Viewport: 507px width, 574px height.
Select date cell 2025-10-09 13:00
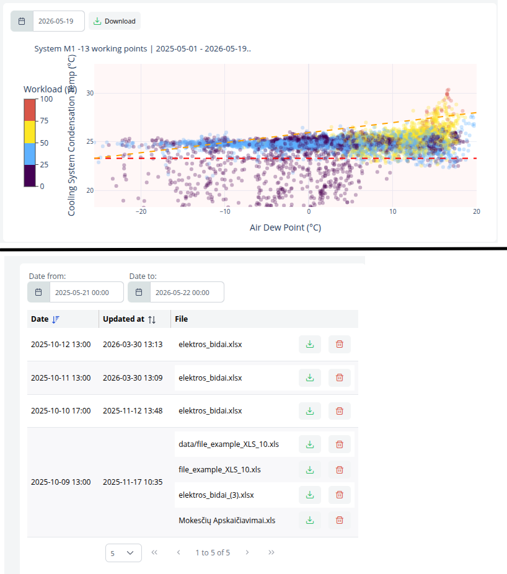[61, 482]
